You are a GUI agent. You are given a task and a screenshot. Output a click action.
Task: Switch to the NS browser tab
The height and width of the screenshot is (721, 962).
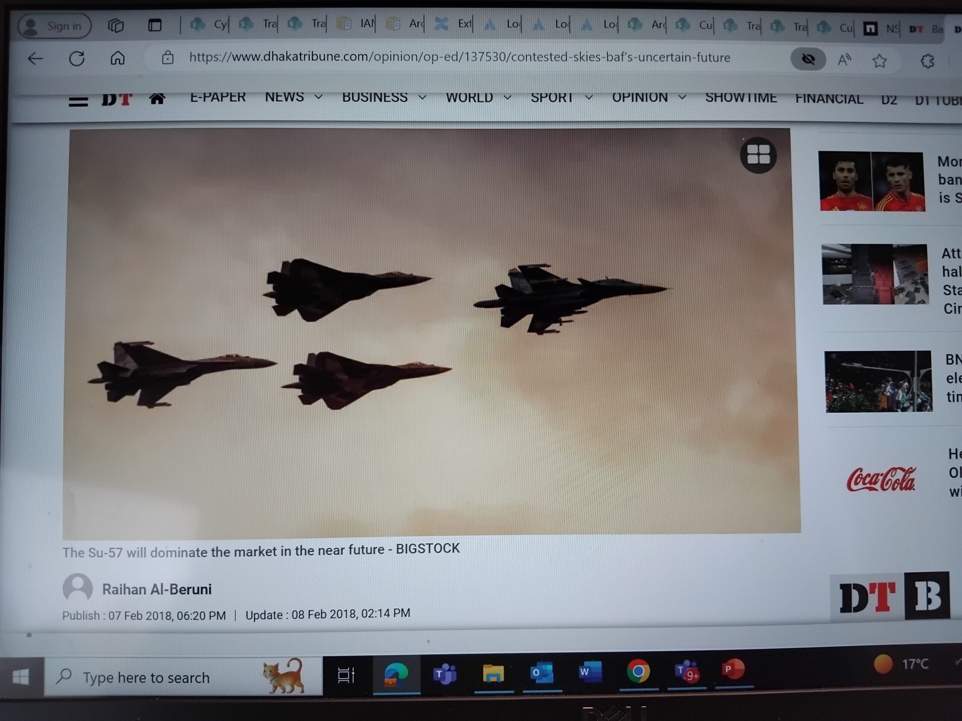(882, 29)
